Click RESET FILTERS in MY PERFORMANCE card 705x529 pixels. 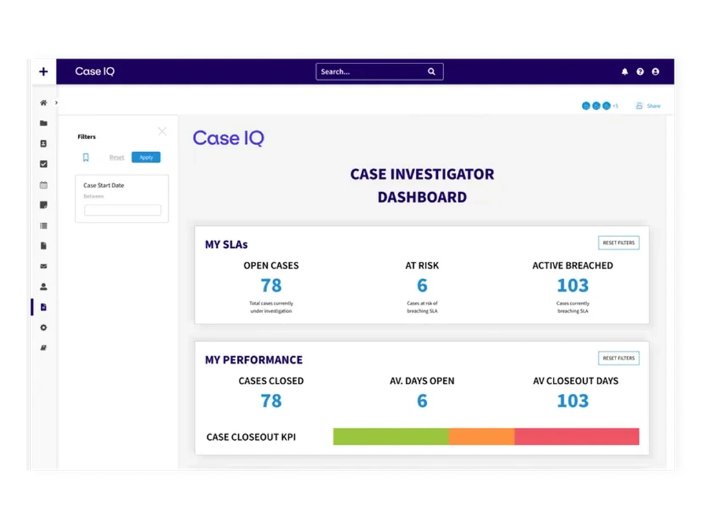coord(619,358)
